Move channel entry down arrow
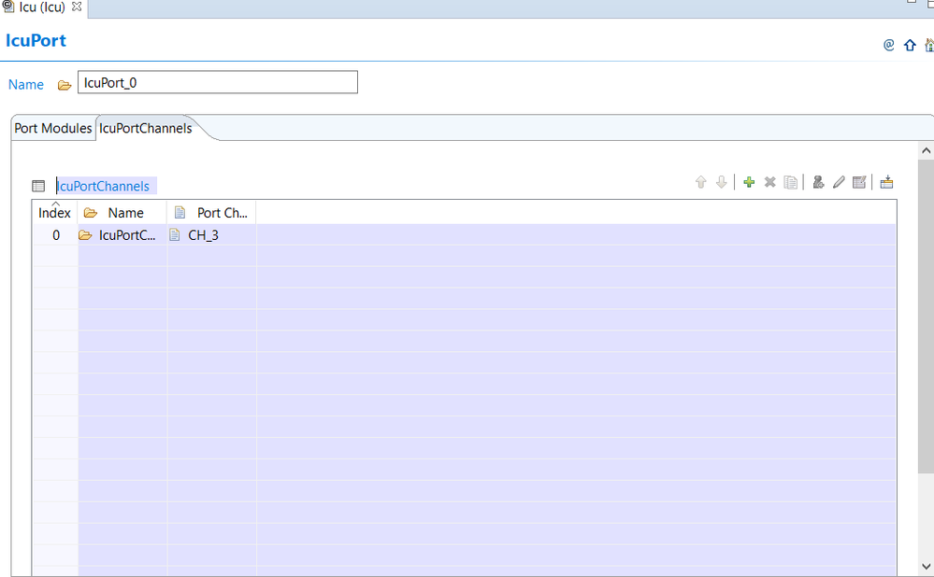 pyautogui.click(x=722, y=182)
